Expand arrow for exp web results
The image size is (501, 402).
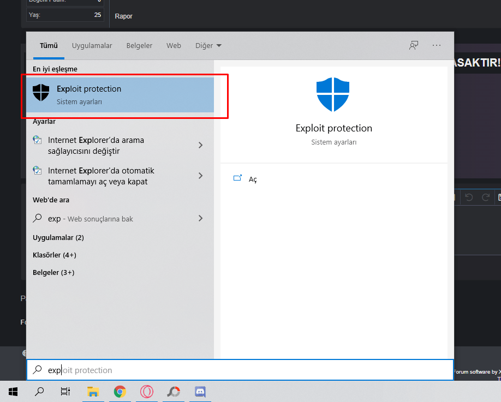[x=201, y=218]
